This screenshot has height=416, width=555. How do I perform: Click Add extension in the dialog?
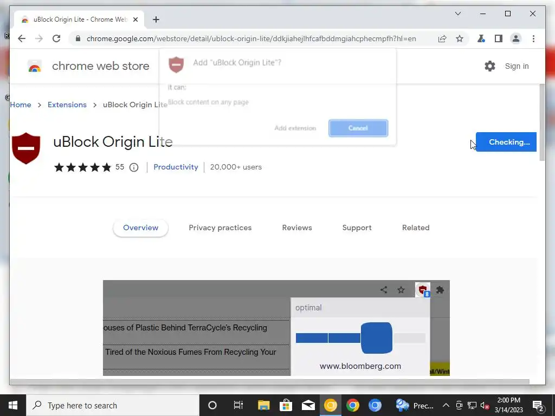click(295, 128)
